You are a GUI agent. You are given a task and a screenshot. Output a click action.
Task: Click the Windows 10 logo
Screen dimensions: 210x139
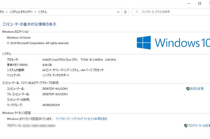coord(173,42)
